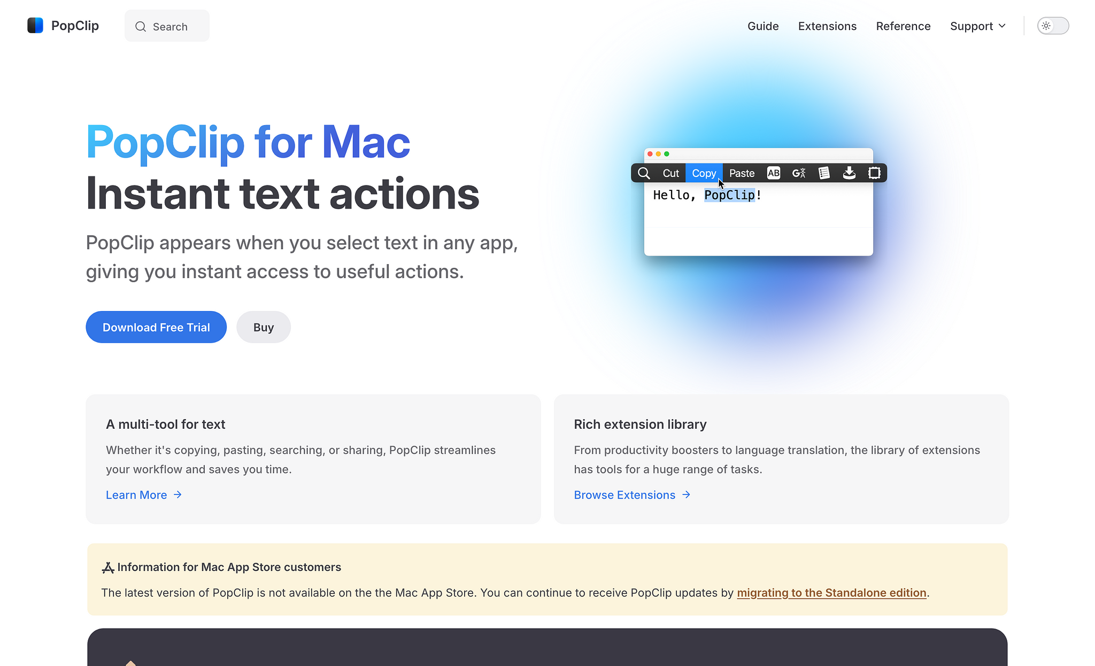Click migrating to the Standalone edition link
Image resolution: width=1095 pixels, height=666 pixels.
pos(831,593)
